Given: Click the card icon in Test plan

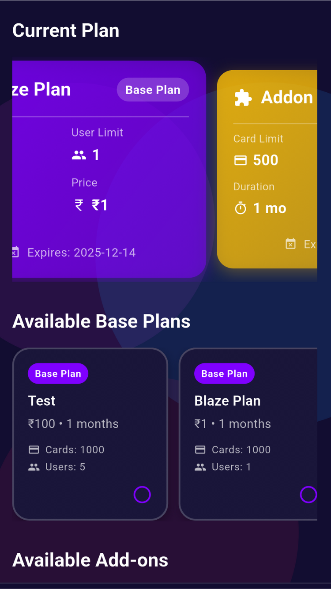Looking at the screenshot, I should tap(34, 449).
